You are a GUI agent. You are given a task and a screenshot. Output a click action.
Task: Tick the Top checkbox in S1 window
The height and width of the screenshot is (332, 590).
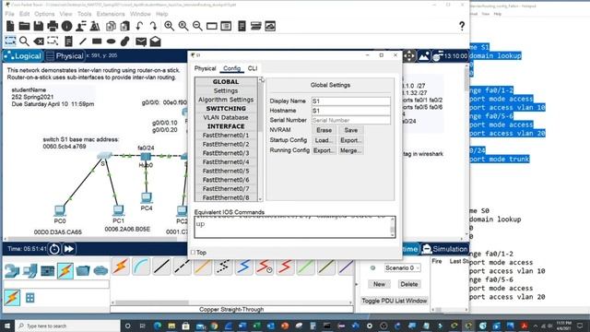point(193,252)
